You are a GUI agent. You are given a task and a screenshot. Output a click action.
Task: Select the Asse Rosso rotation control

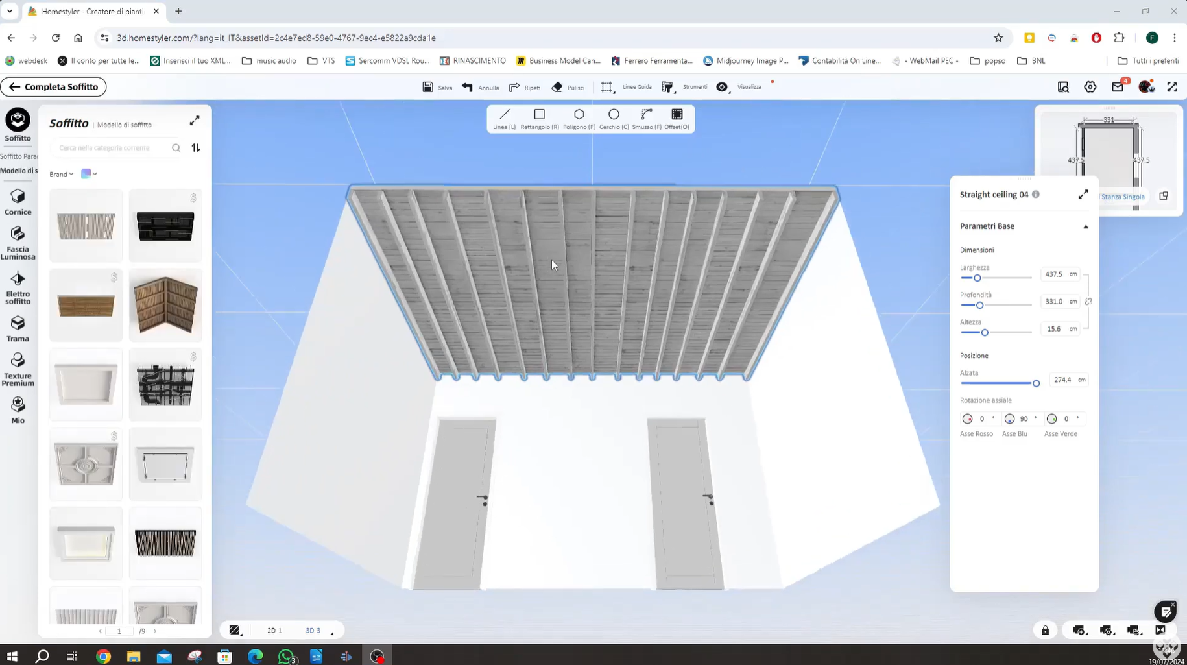(x=967, y=419)
